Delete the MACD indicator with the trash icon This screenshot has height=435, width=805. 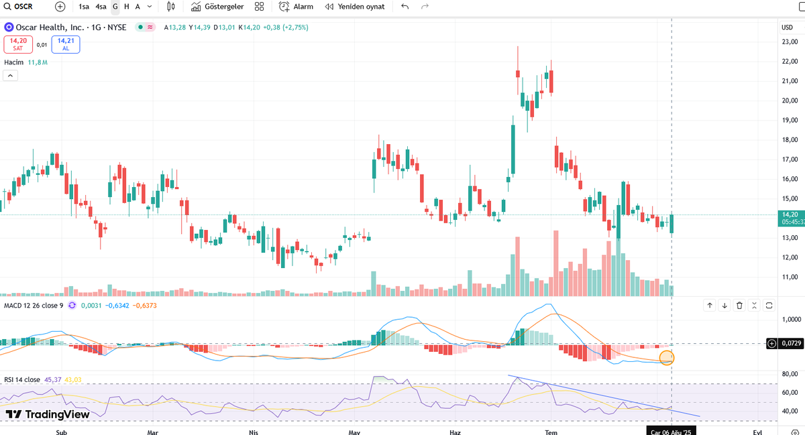[739, 305]
